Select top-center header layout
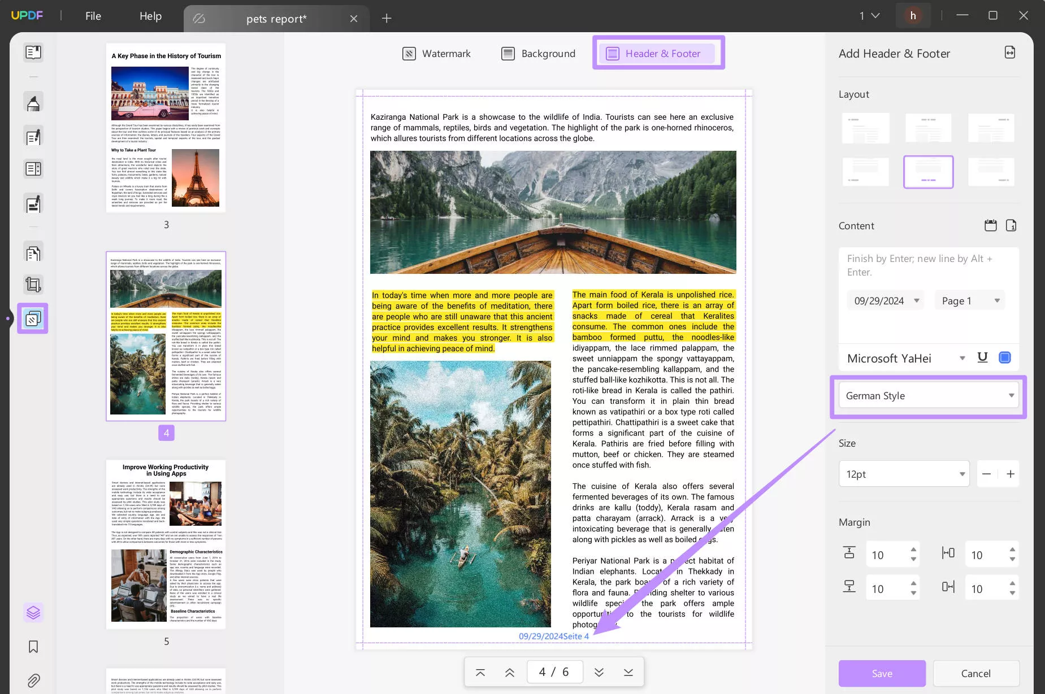1045x694 pixels. [x=928, y=128]
